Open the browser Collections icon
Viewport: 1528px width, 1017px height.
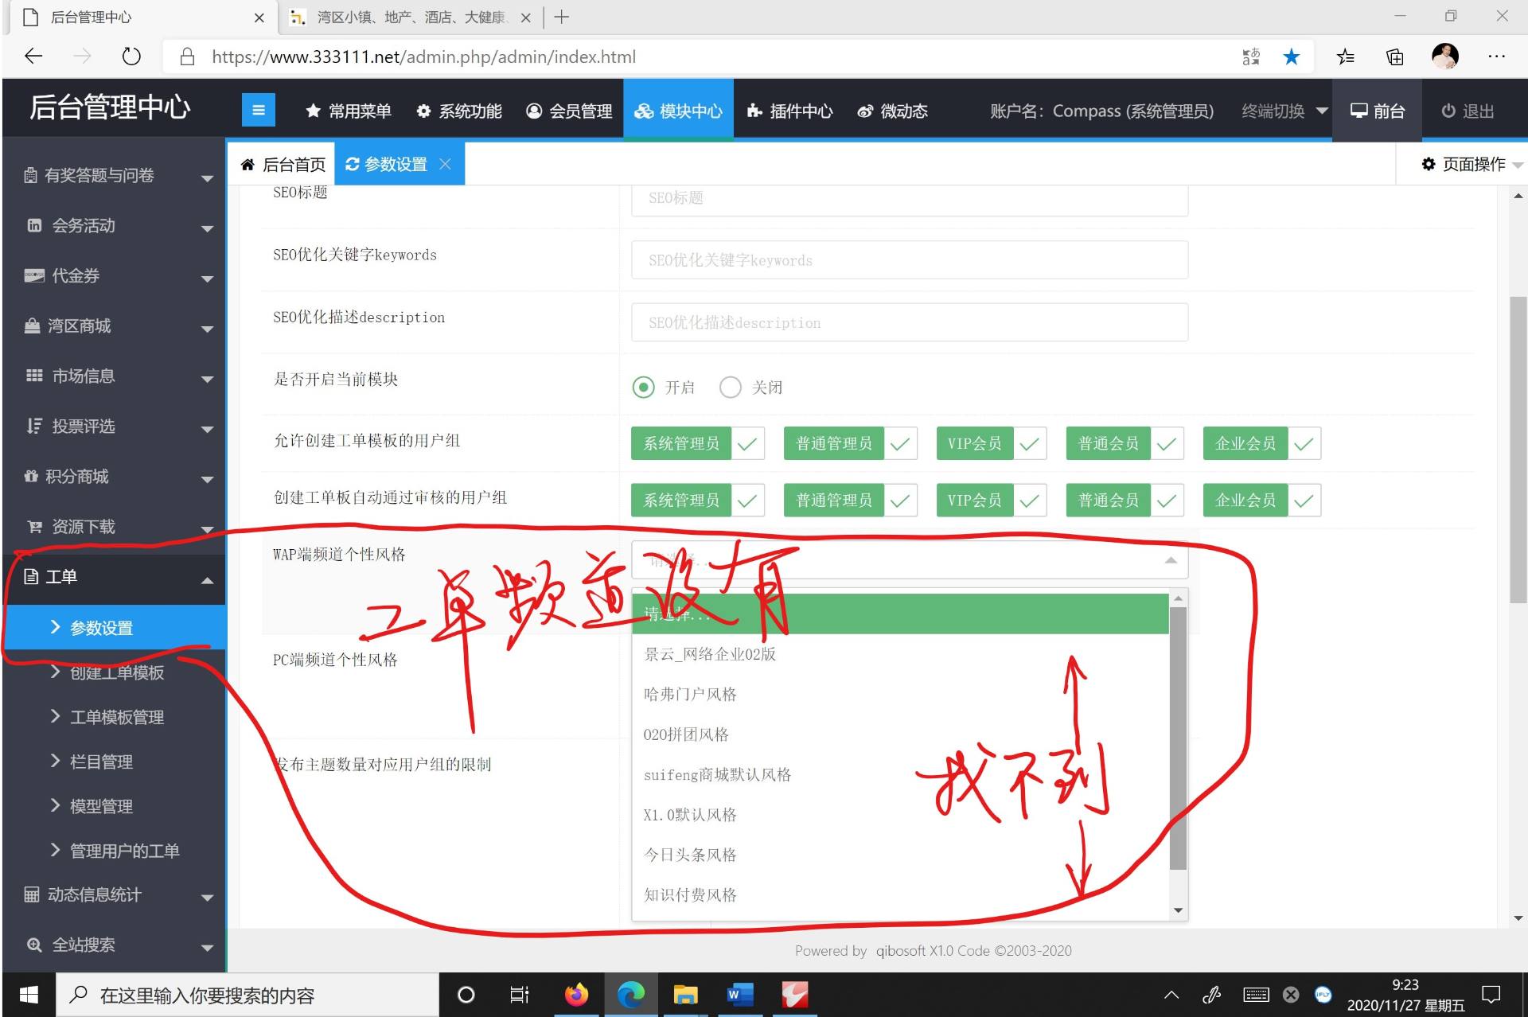tap(1394, 56)
